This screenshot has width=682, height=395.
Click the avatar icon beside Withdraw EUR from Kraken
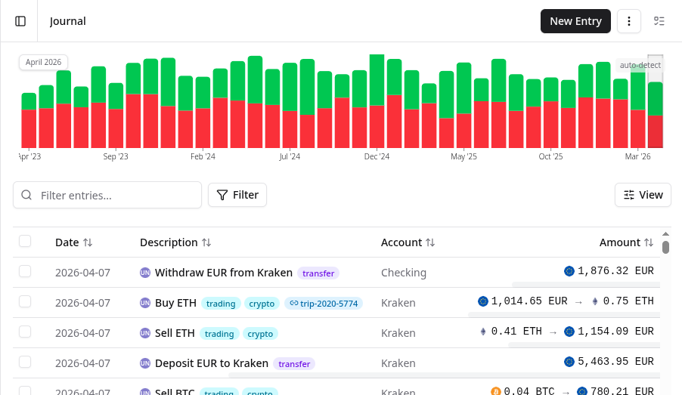(145, 273)
